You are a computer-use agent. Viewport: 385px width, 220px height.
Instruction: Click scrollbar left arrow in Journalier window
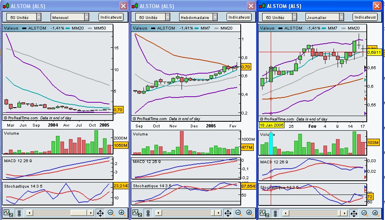[x=286, y=214]
